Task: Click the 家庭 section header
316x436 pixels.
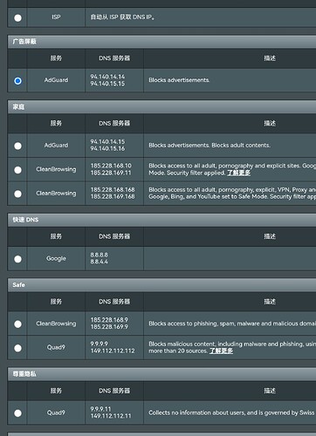Action: pyautogui.click(x=161, y=106)
